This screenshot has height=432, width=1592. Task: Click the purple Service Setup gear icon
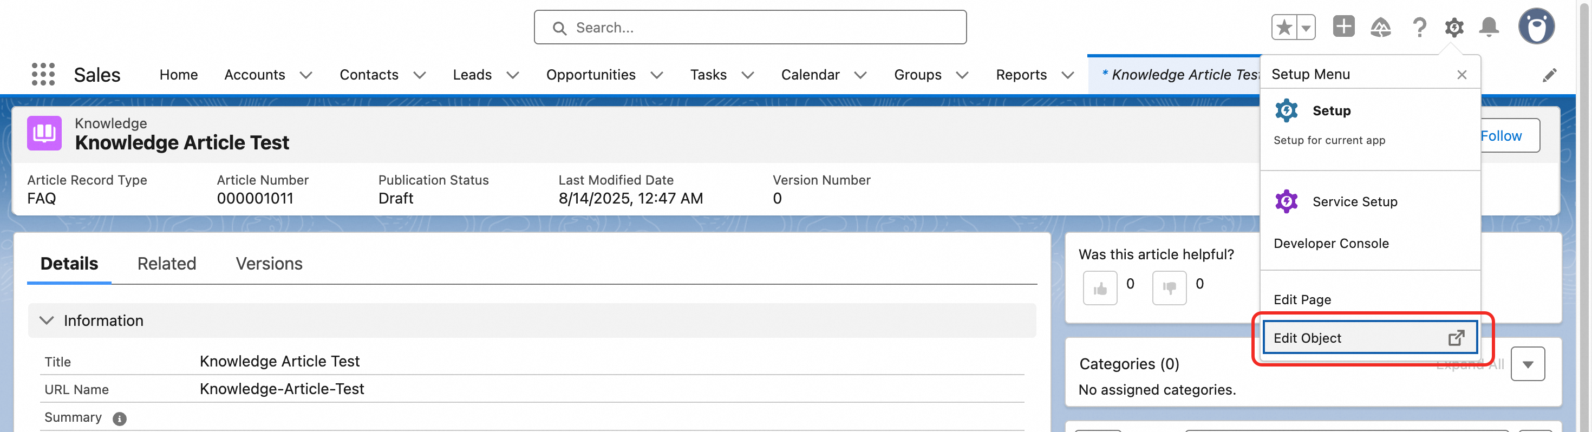(x=1287, y=201)
